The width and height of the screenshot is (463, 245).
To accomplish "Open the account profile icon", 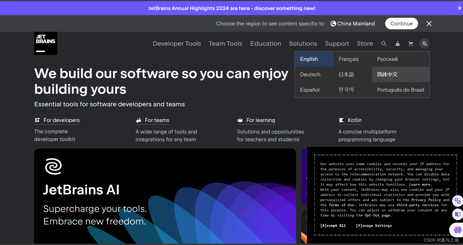I will [x=398, y=44].
